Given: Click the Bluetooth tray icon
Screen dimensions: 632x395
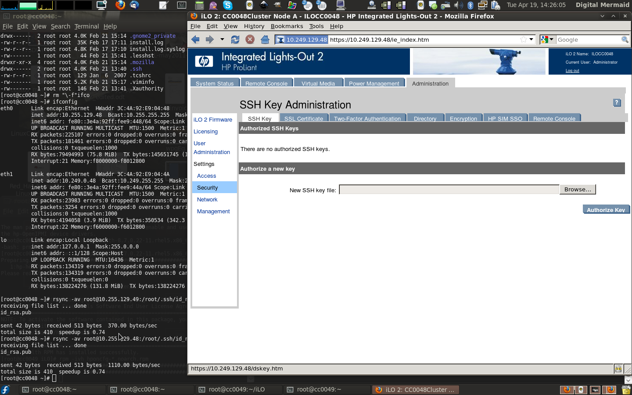Looking at the screenshot, I should (470, 5).
